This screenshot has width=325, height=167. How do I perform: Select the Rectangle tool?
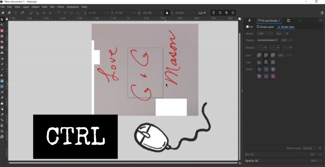coord(2,31)
